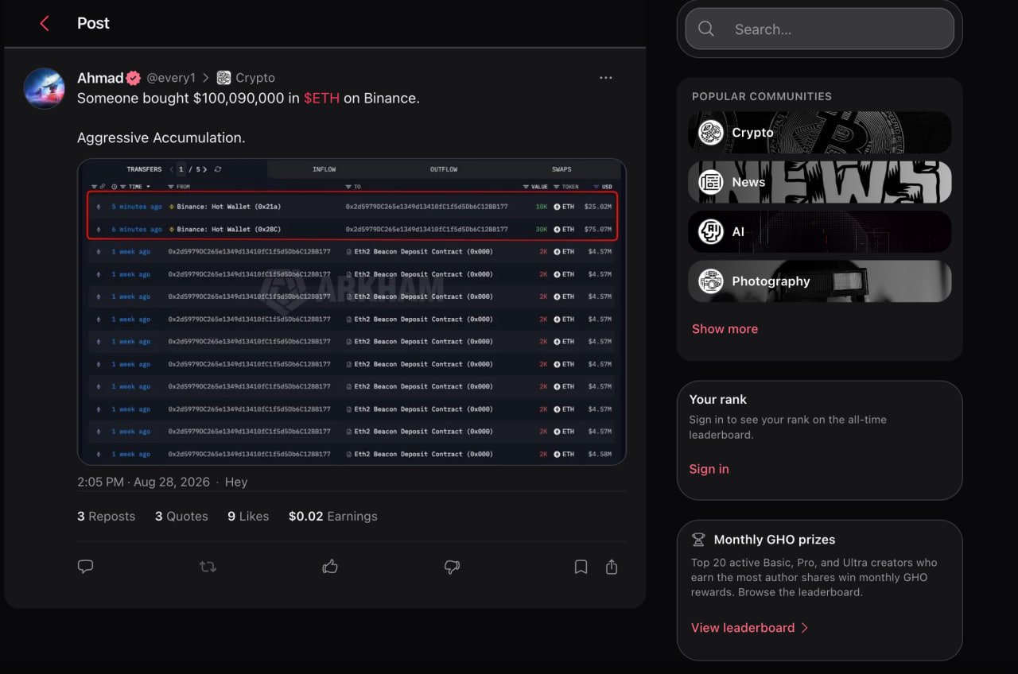Click the repost arrows icon
Image resolution: width=1018 pixels, height=674 pixels.
[x=208, y=567]
